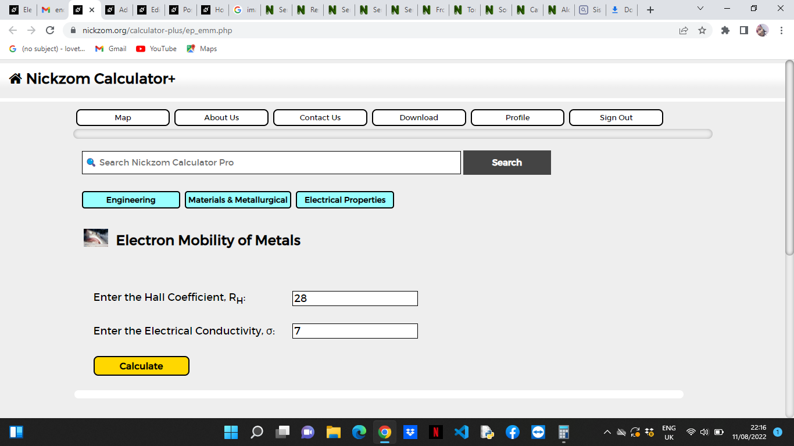The image size is (794, 446).
Task: Open Microsoft Edge from the taskbar
Action: point(359,432)
